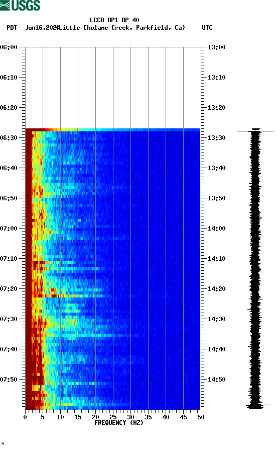This screenshot has width=277, height=449.
Task: Click the 07:50 PDT time label
Action: pos(9,380)
